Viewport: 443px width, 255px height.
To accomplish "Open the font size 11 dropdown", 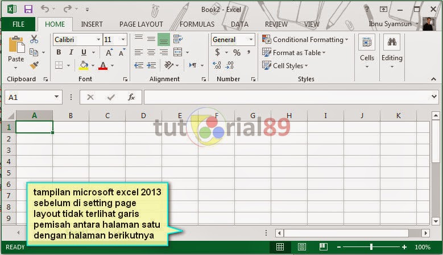I will pos(123,40).
